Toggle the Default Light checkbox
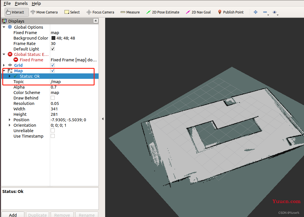The image size is (304, 217). pos(53,49)
